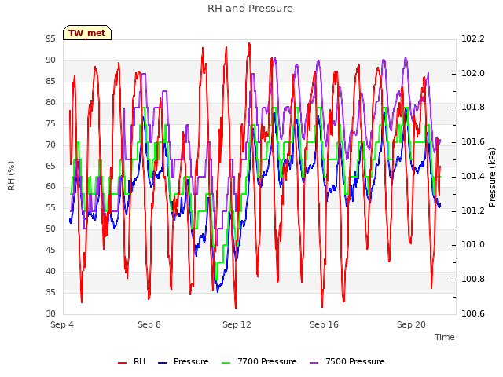503x377 pixels.
Task: Toggle the RH series legend entry
Action: 131,361
